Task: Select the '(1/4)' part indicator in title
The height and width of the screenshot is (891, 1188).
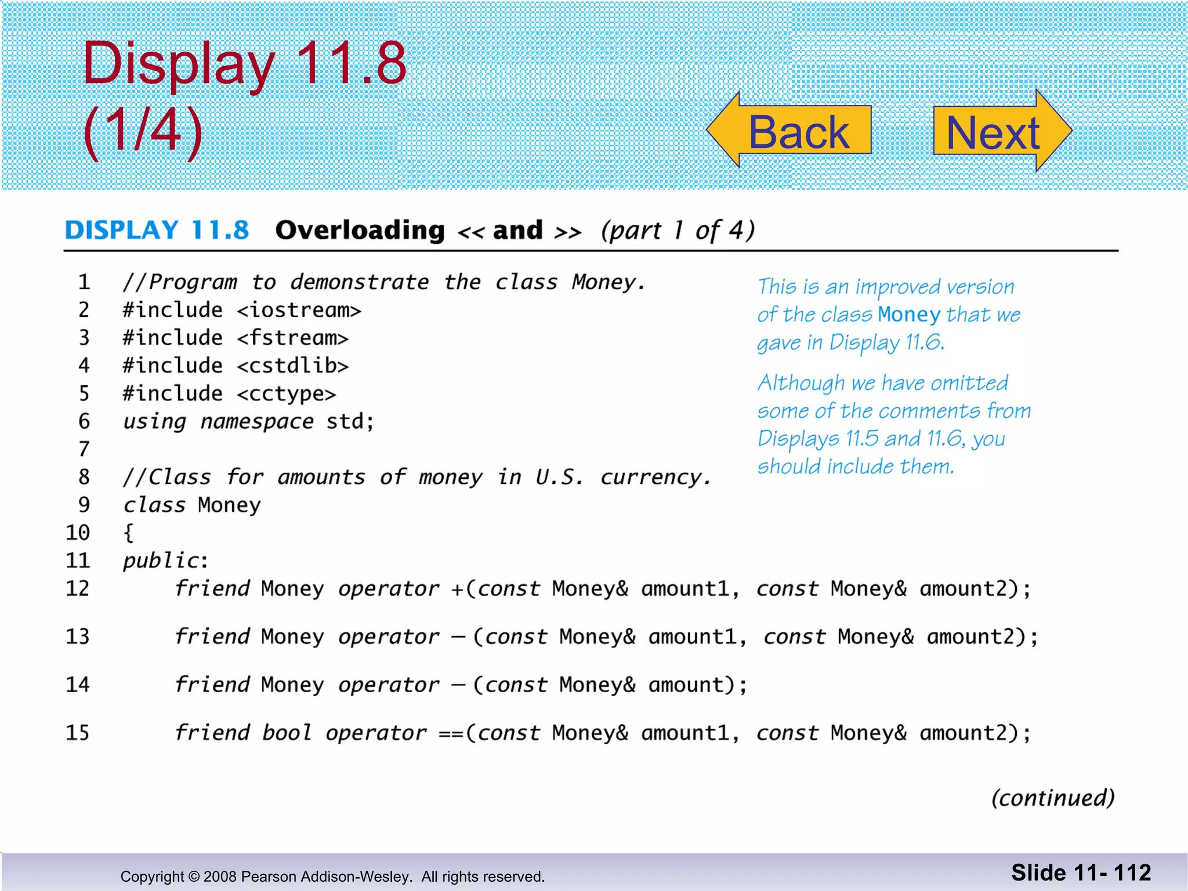Action: [x=143, y=131]
